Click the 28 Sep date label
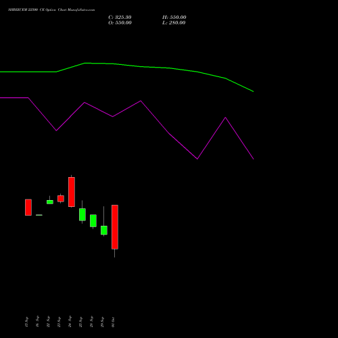Screen dimensions: 338x338 91,322
